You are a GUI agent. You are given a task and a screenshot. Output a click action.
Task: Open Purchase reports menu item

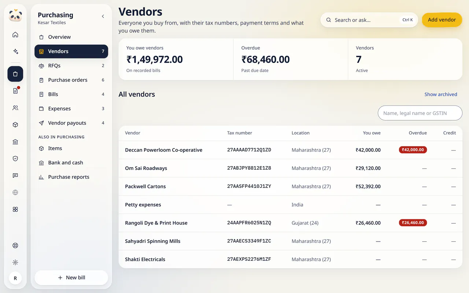click(x=71, y=177)
